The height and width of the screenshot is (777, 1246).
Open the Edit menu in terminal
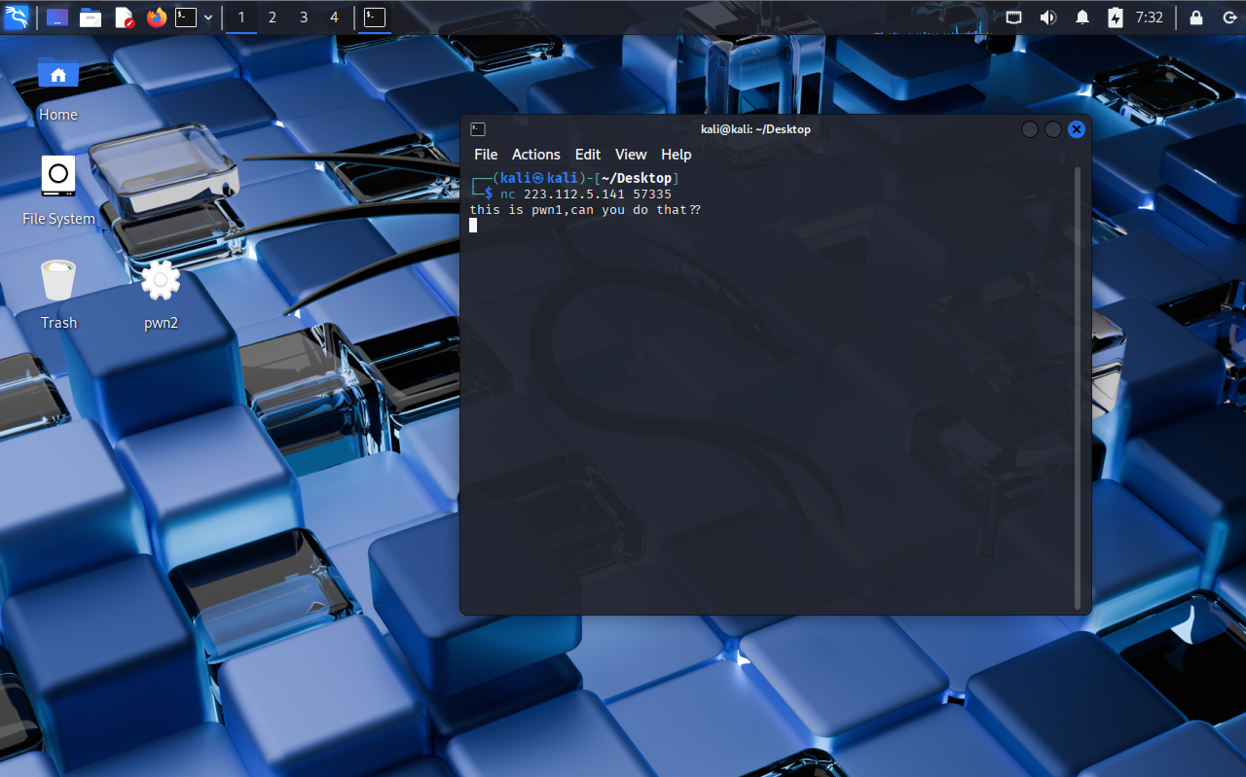[x=588, y=155]
